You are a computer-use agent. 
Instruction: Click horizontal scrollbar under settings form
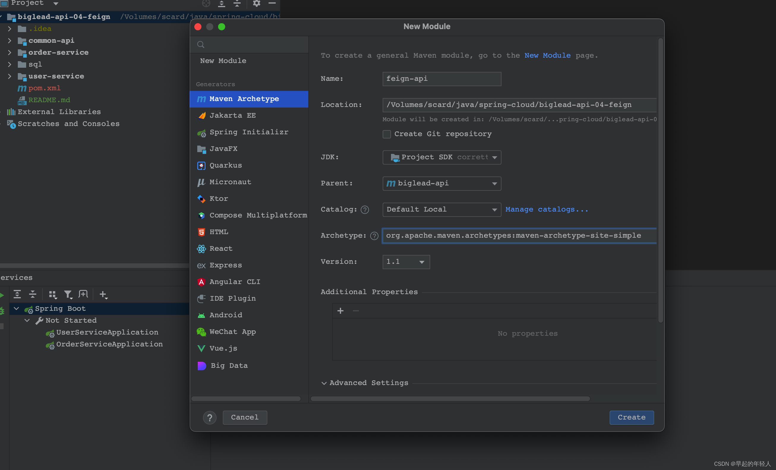pyautogui.click(x=450, y=399)
